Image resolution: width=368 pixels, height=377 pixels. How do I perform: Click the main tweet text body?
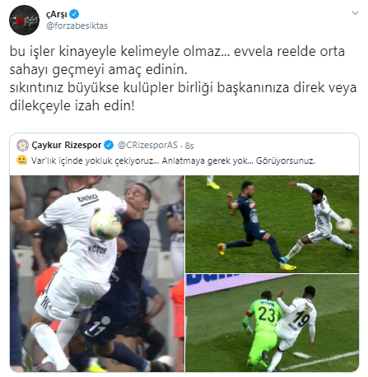(183, 78)
